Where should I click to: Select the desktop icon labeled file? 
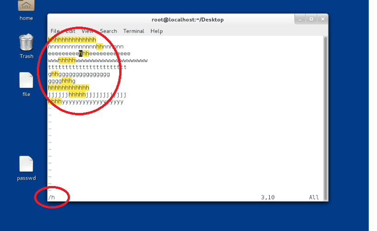(x=26, y=84)
